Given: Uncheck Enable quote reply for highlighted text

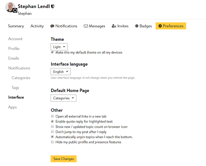Looking at the screenshot, I should point(52,122).
